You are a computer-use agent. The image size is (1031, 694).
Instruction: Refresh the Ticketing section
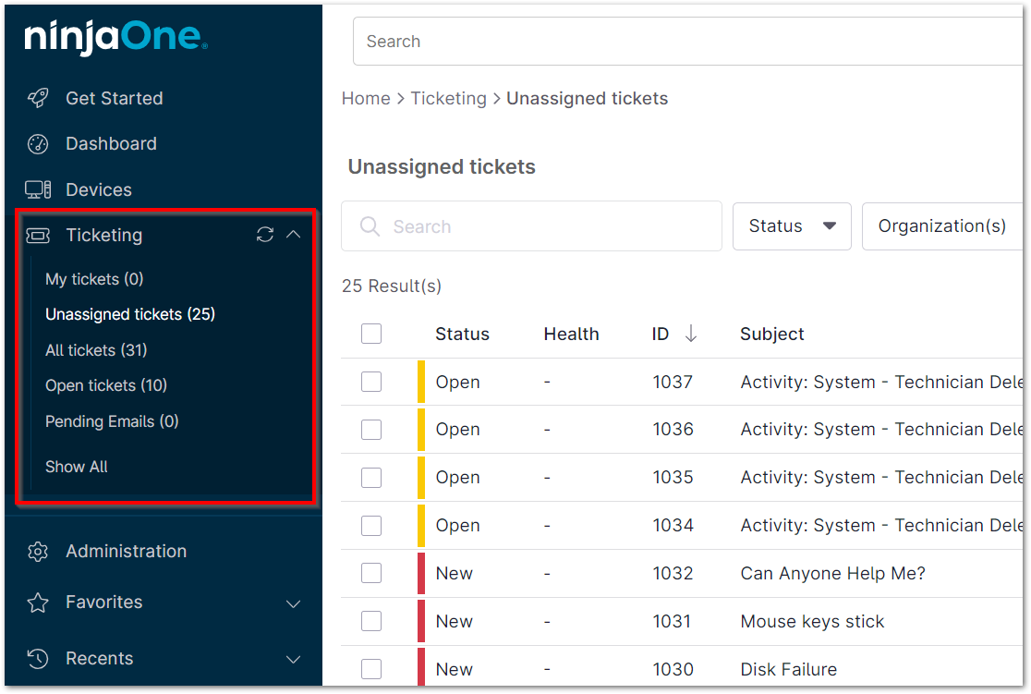pos(264,235)
